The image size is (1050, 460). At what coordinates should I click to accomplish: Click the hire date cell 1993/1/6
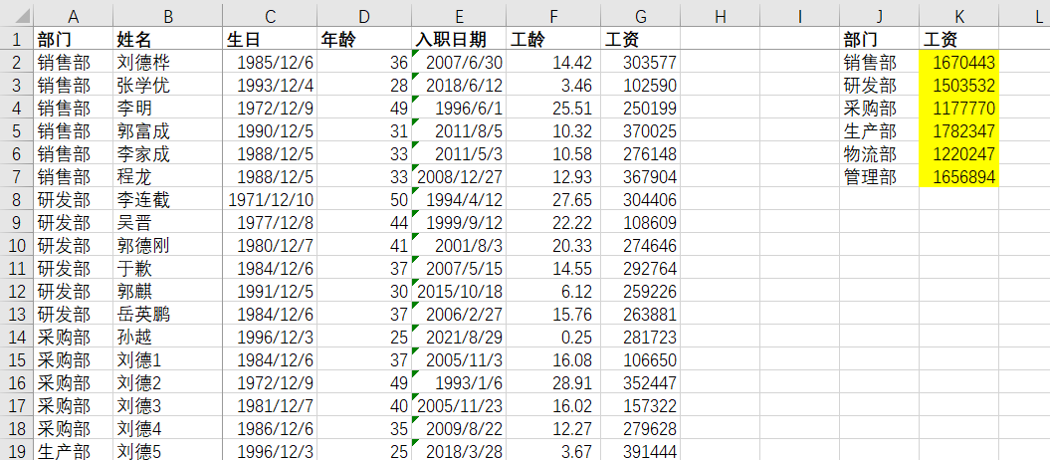pos(460,382)
